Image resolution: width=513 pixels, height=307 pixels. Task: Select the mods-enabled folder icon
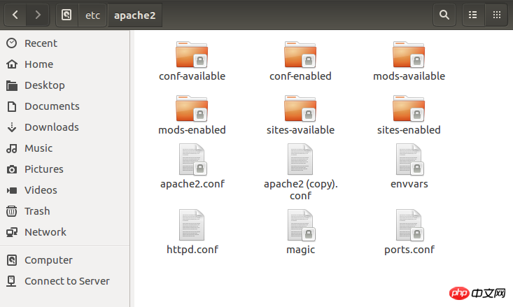[192, 108]
